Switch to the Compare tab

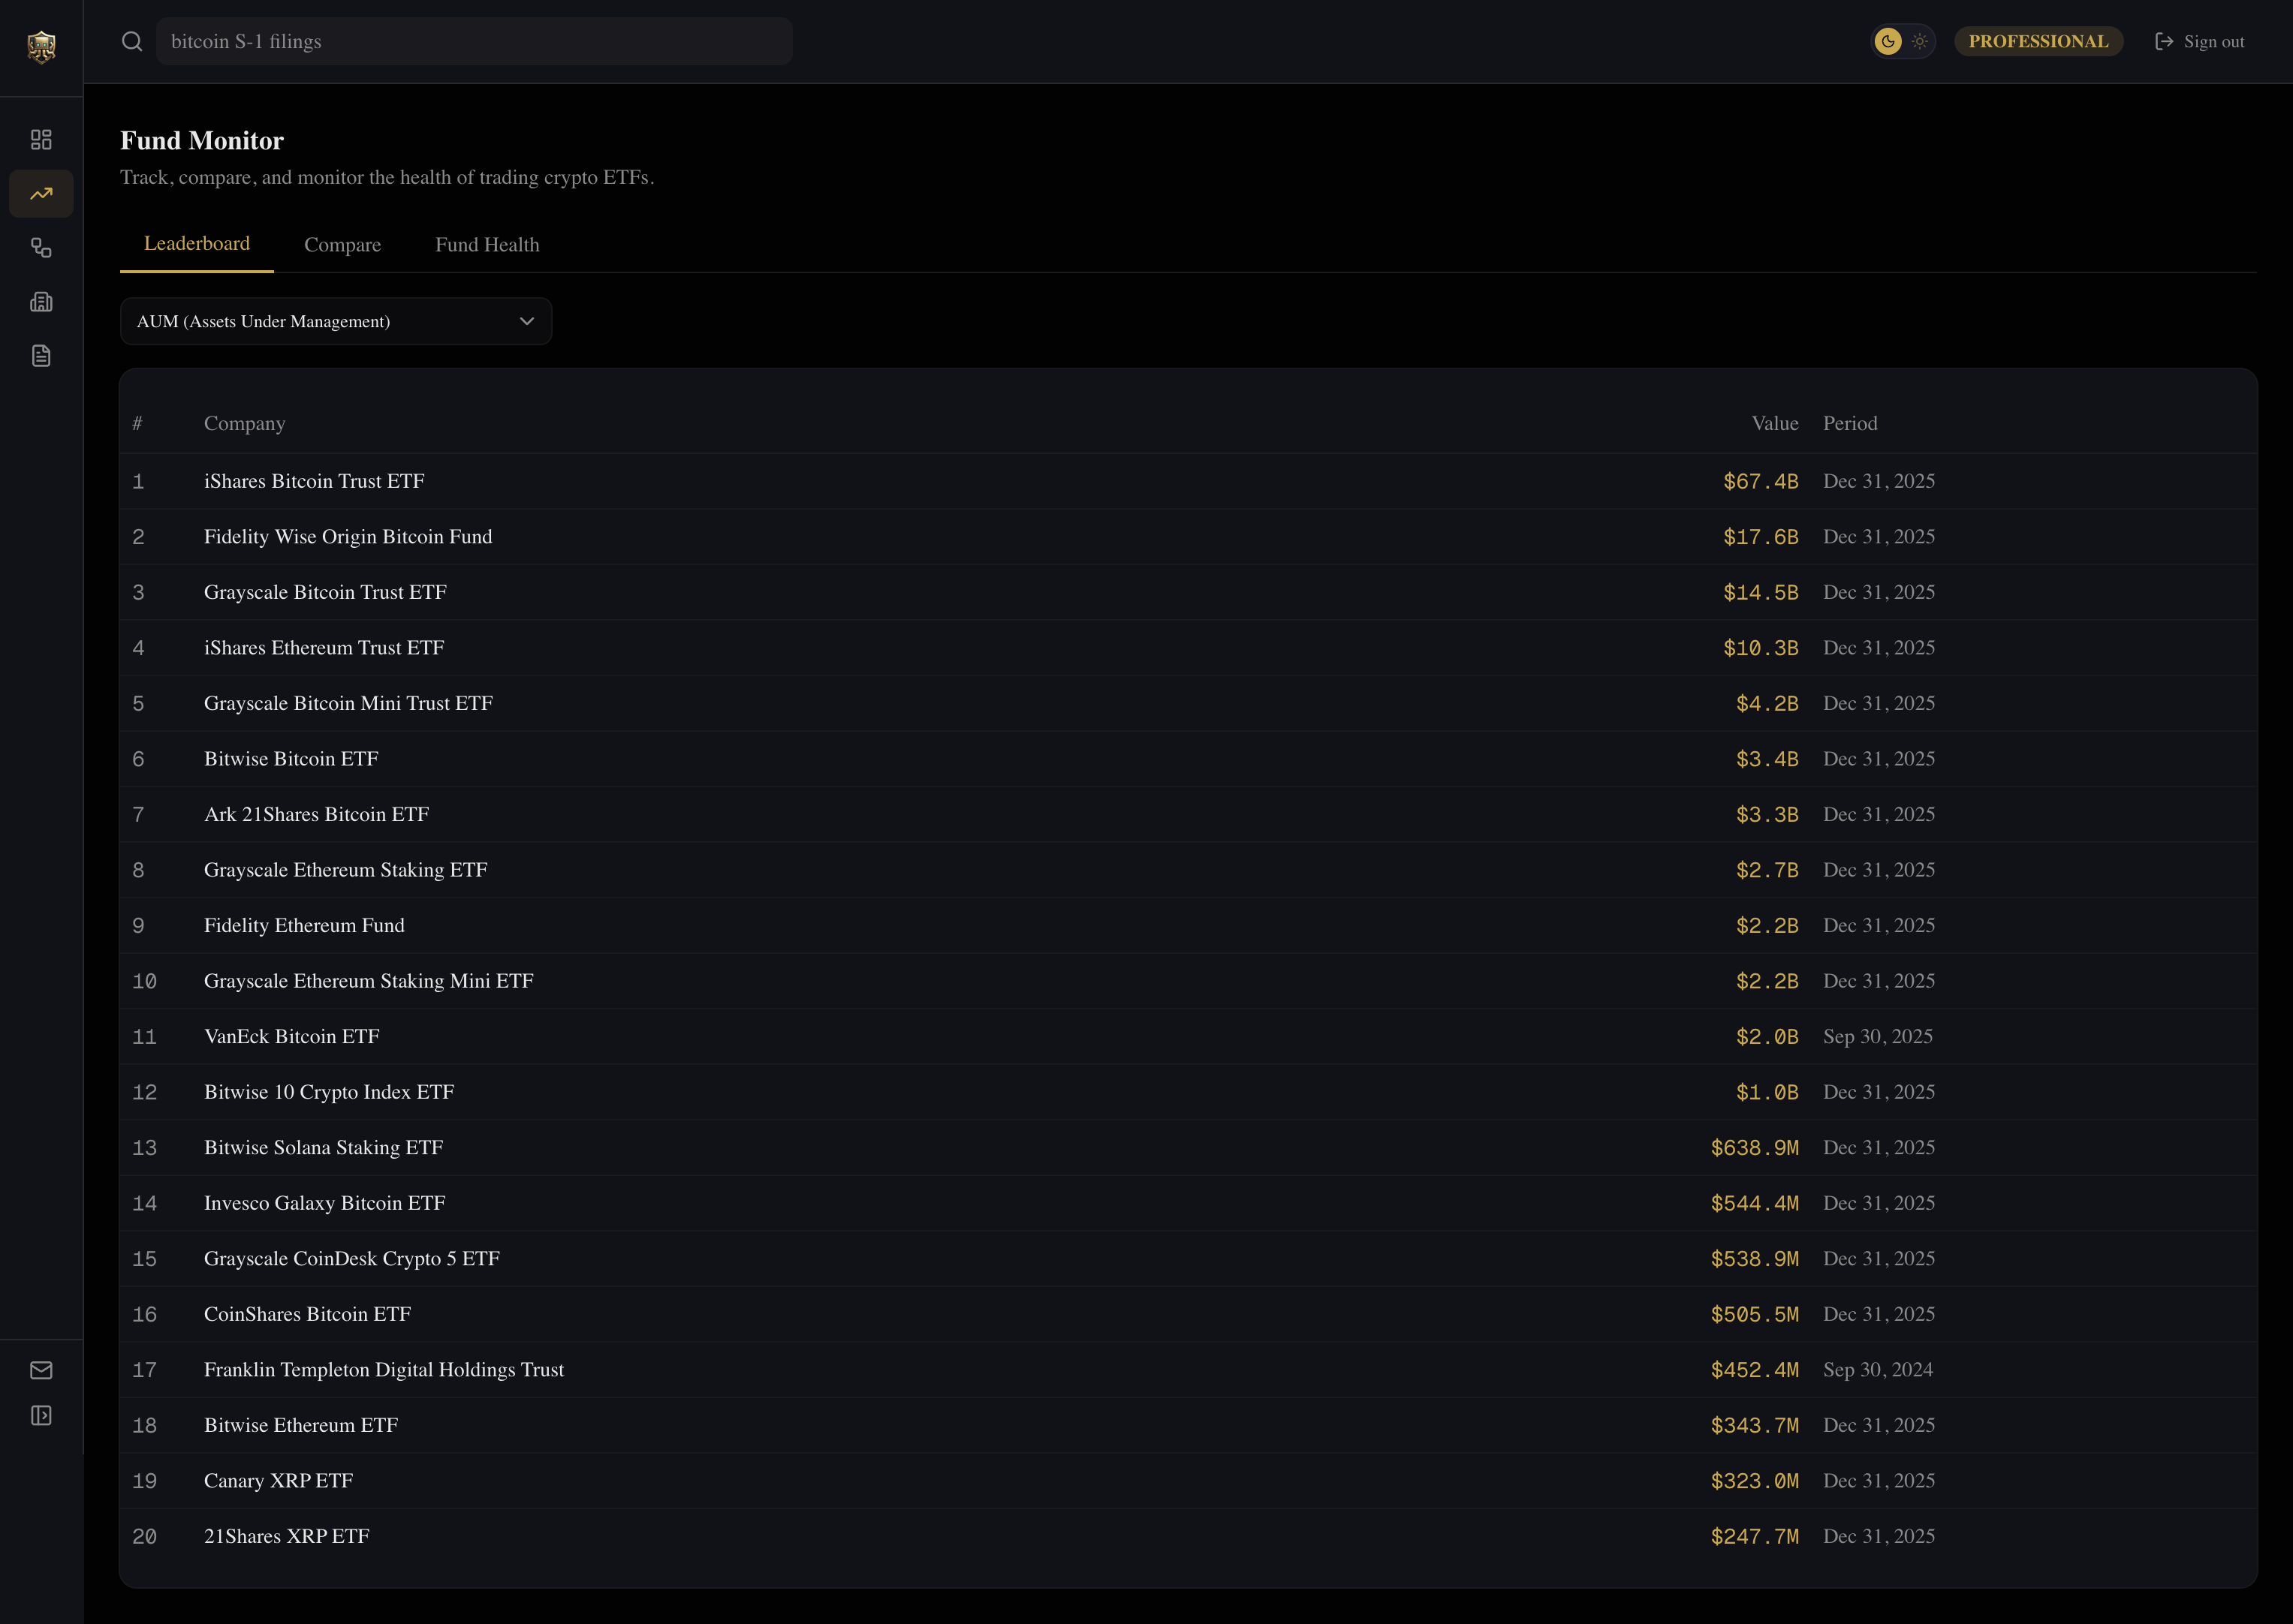click(342, 244)
